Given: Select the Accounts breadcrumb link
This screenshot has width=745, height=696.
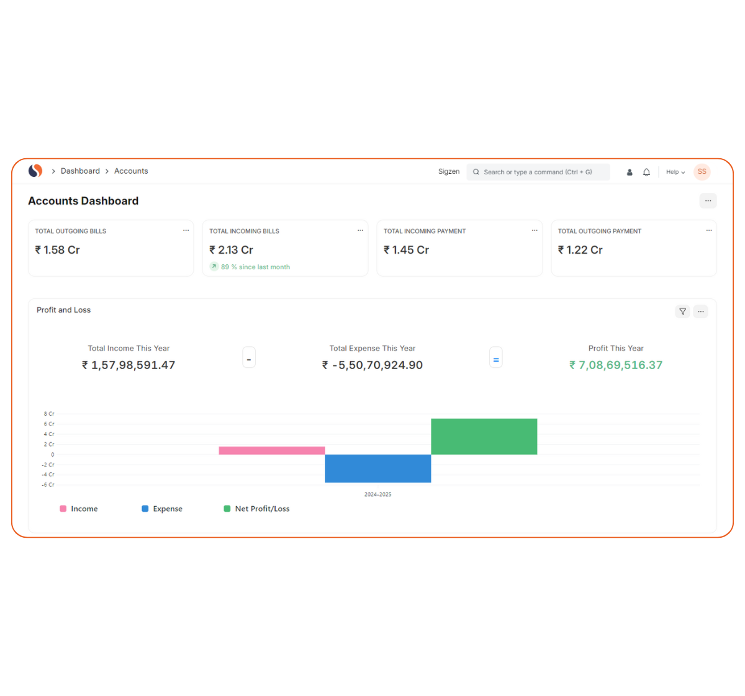Looking at the screenshot, I should pos(131,171).
